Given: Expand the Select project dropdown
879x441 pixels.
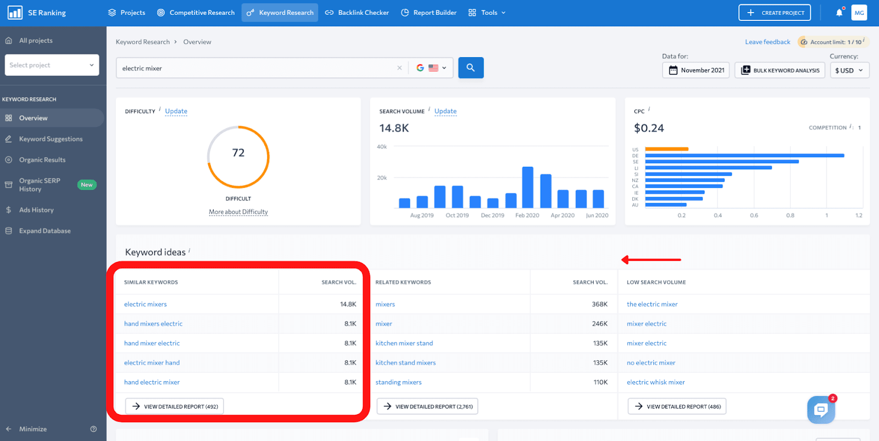Looking at the screenshot, I should 52,65.
